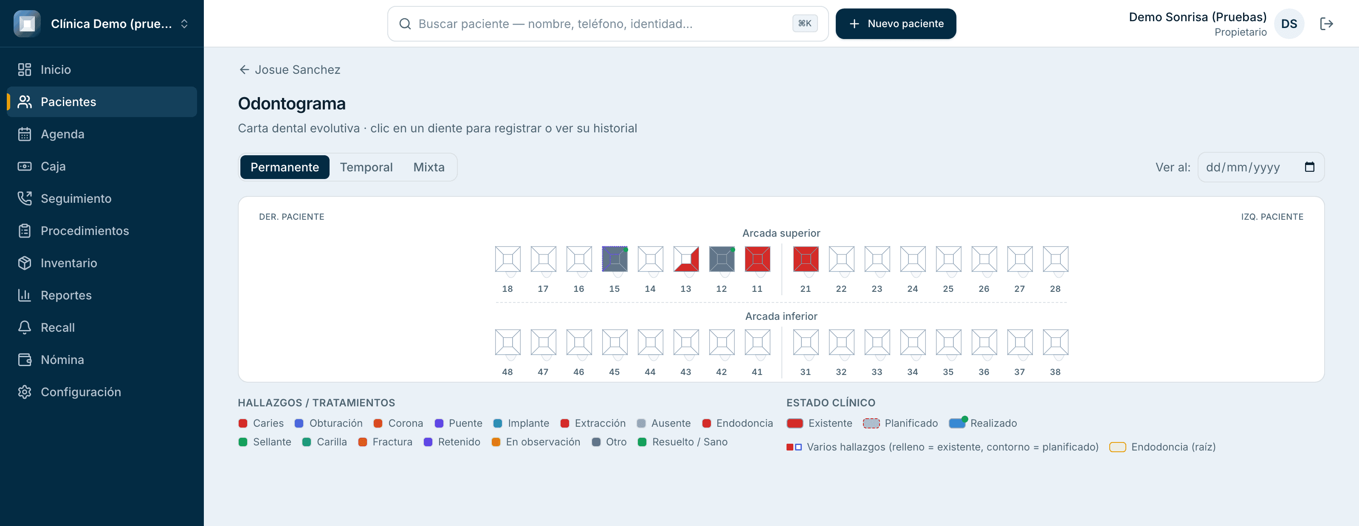This screenshot has height=526, width=1359.
Task: Click the Planificado status swatch
Action: point(871,423)
